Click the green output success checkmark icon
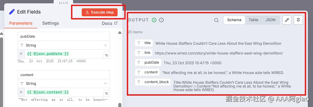This screenshot has width=313, height=107. point(154,20)
